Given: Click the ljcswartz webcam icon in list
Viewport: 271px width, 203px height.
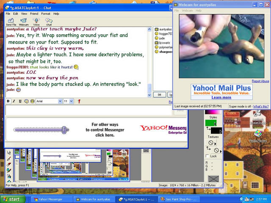Looking at the screenshot, I should point(157,43).
